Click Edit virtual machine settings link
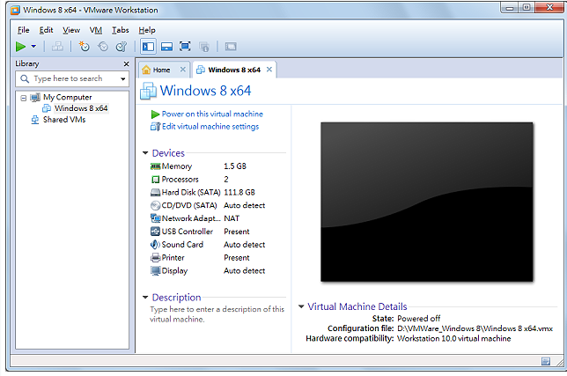 [210, 127]
